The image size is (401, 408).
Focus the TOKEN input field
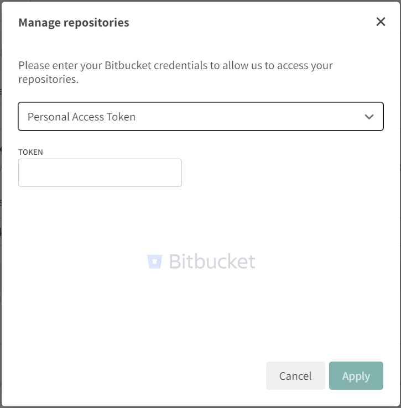pos(100,173)
